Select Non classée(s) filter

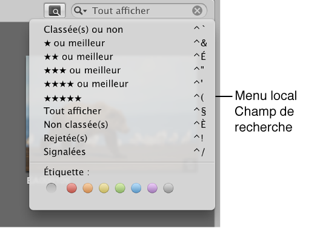pyautogui.click(x=122, y=124)
